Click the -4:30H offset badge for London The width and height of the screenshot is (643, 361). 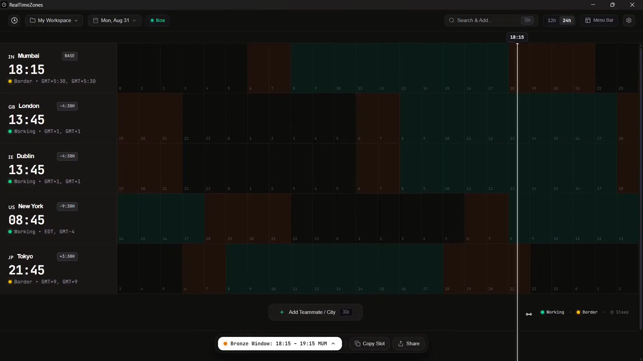[67, 106]
